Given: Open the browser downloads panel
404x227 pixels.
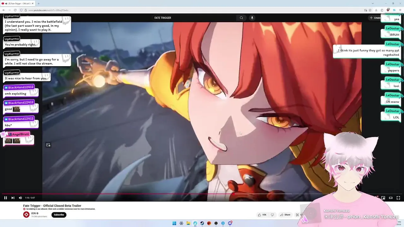Looking at the screenshot, I should coord(376,10).
